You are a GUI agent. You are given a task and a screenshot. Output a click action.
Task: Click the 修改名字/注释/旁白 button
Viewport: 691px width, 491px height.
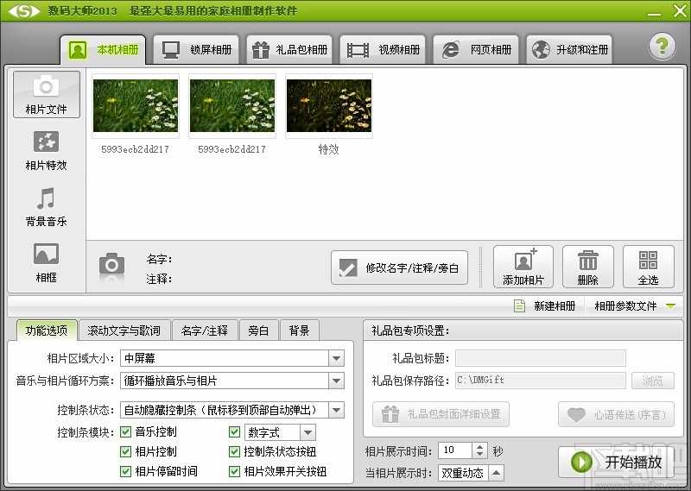click(x=399, y=268)
